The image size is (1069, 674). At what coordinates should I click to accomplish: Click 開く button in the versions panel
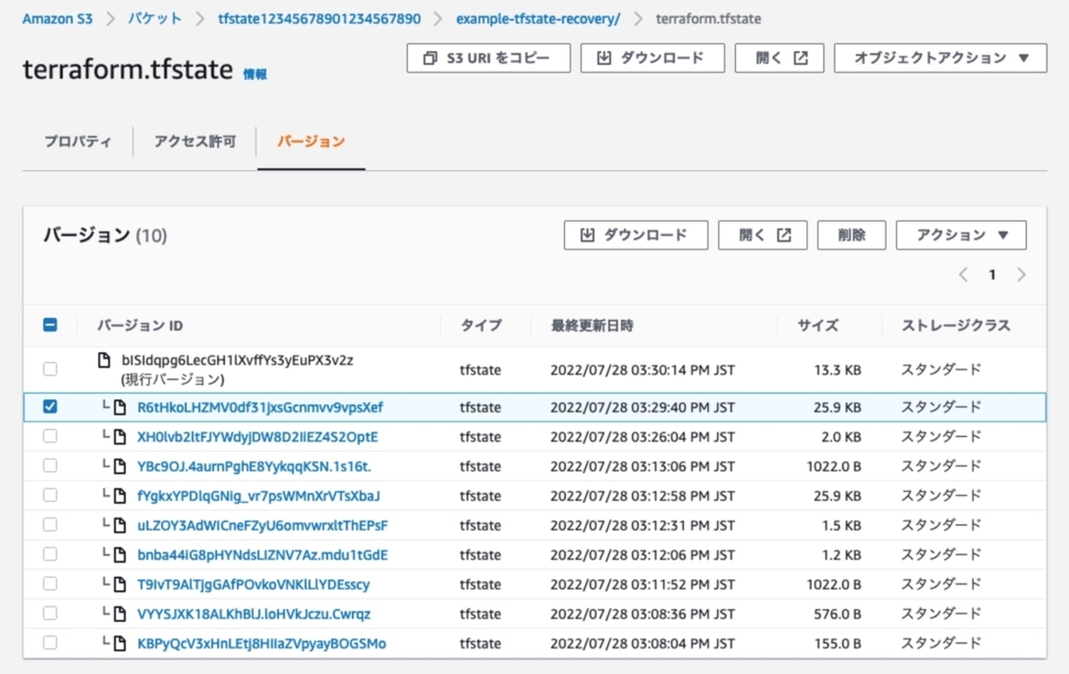(762, 235)
